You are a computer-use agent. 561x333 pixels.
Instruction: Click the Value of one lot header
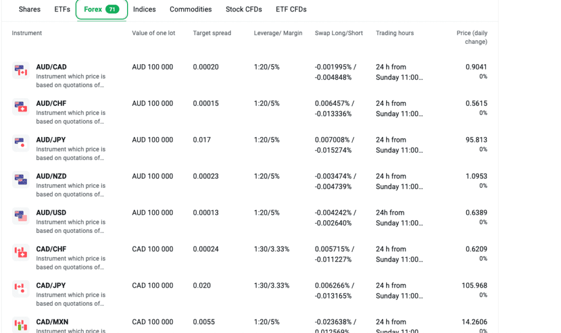pyautogui.click(x=153, y=33)
